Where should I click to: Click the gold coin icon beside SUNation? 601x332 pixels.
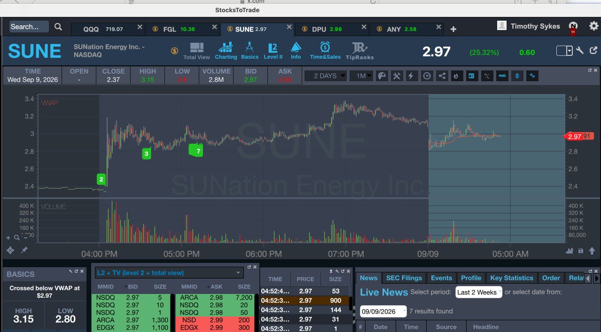[174, 51]
